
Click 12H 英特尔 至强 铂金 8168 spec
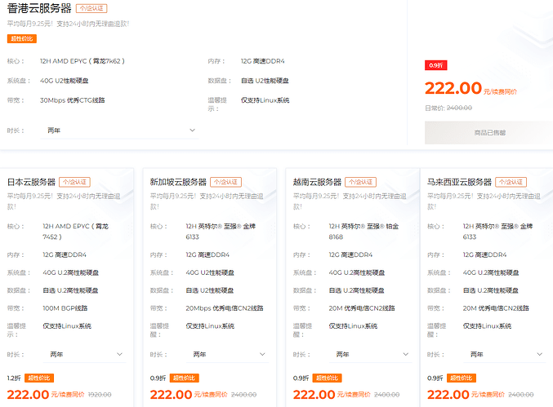pyautogui.click(x=363, y=232)
